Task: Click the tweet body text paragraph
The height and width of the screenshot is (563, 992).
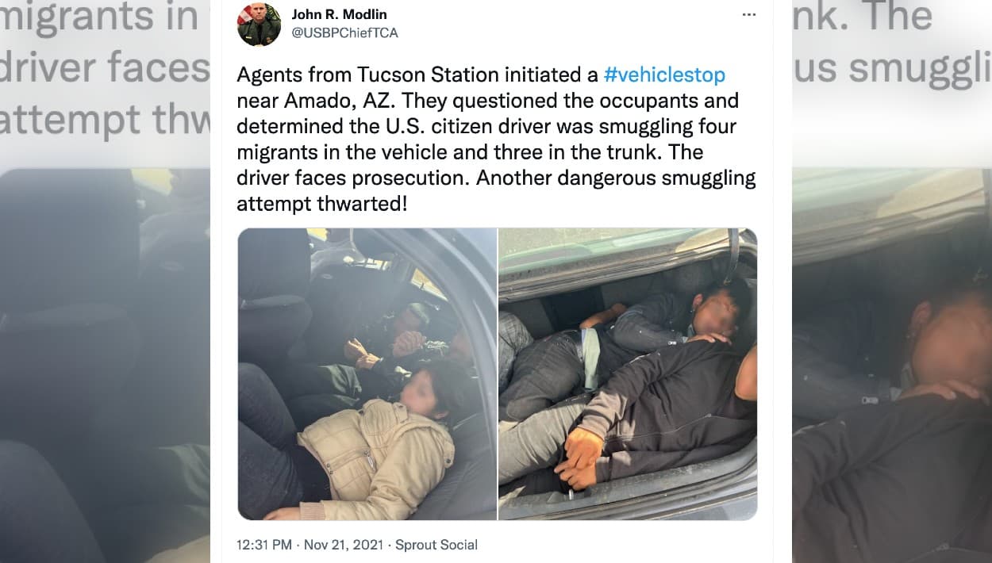Action: click(x=497, y=140)
